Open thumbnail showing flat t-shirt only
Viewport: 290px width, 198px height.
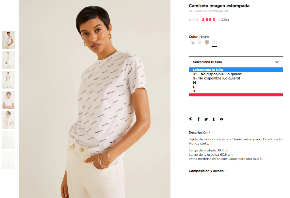tap(8, 140)
